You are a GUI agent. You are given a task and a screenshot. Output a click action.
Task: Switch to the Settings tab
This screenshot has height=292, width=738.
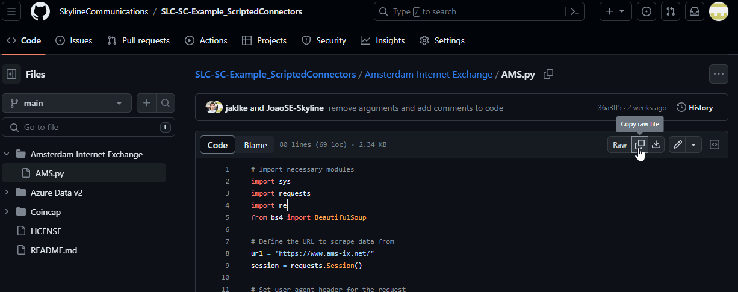tap(442, 40)
